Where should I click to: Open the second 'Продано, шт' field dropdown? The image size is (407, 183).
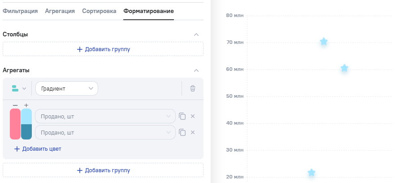point(105,132)
